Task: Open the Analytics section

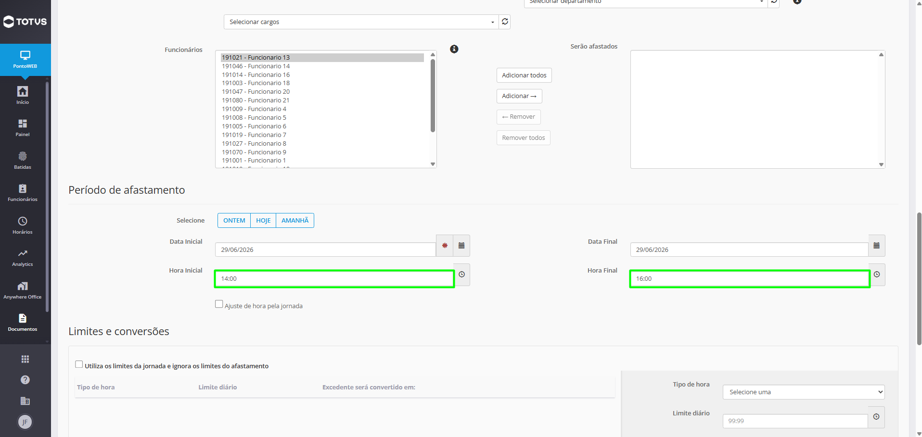Action: [23, 258]
